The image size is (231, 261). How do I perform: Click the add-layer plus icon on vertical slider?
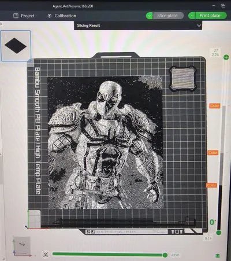coord(226,57)
